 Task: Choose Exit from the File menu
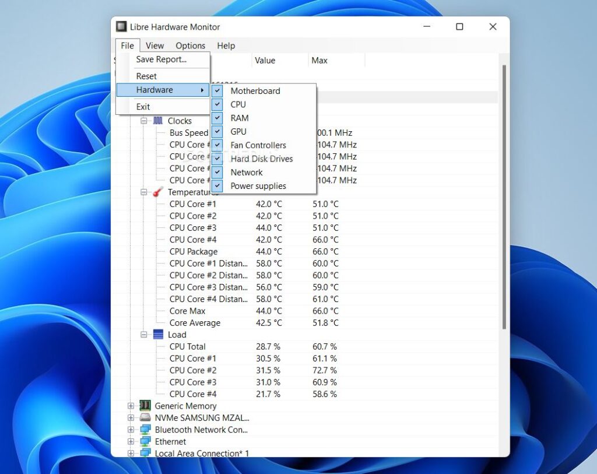[x=163, y=107]
